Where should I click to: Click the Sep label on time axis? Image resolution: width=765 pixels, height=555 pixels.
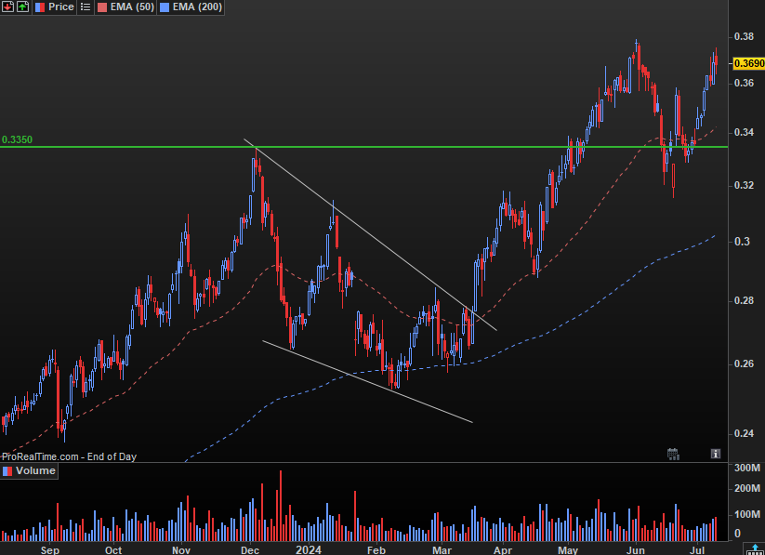click(50, 550)
